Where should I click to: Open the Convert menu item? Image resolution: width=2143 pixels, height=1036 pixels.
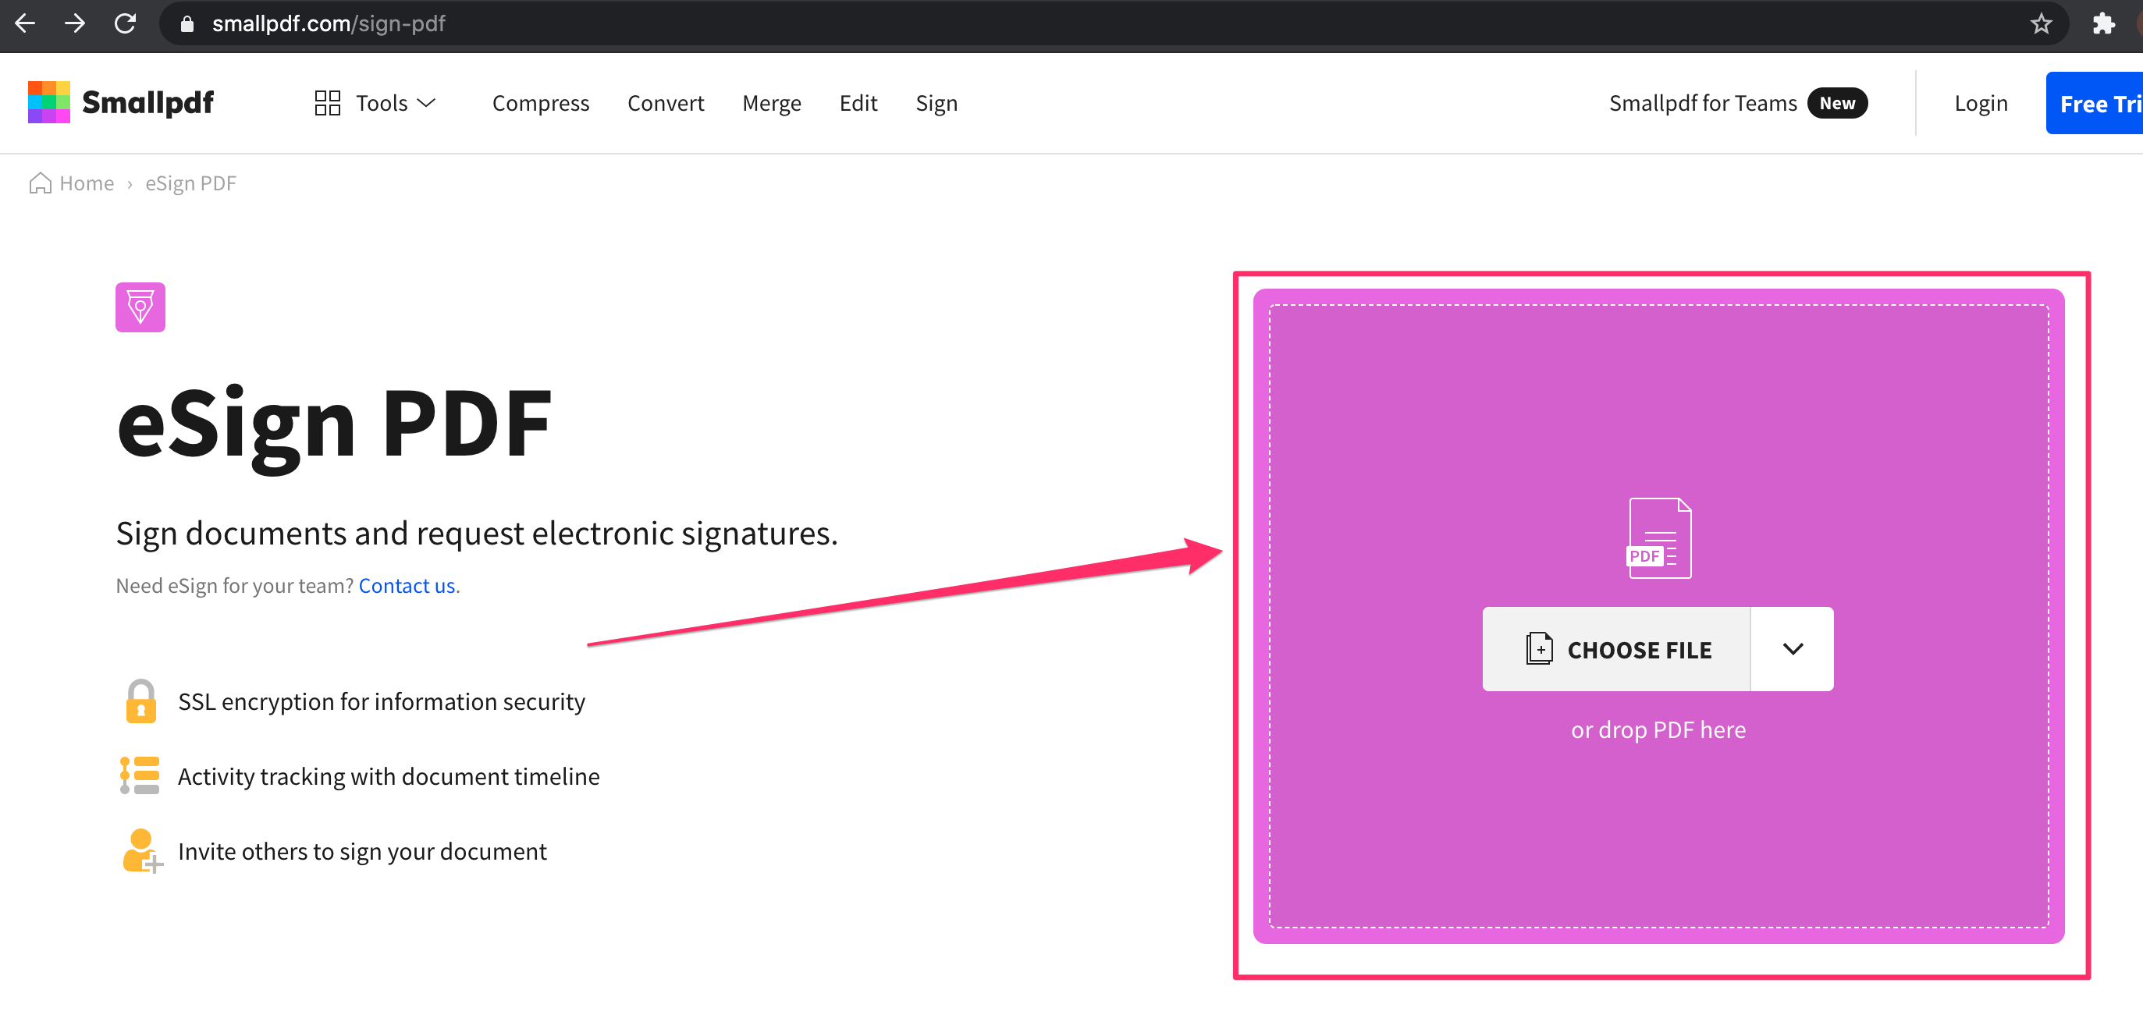tap(665, 103)
